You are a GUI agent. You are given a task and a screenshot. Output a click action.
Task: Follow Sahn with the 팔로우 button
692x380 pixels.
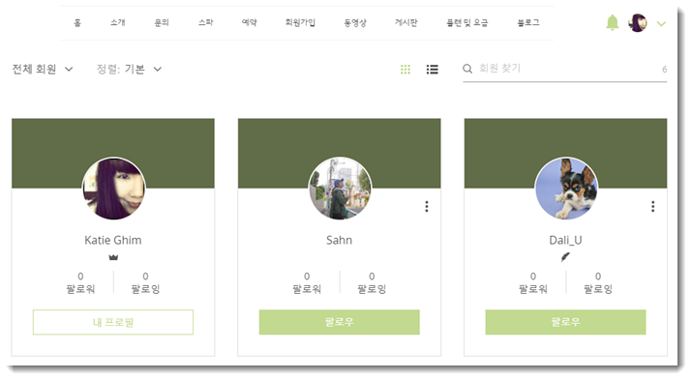[x=340, y=322]
